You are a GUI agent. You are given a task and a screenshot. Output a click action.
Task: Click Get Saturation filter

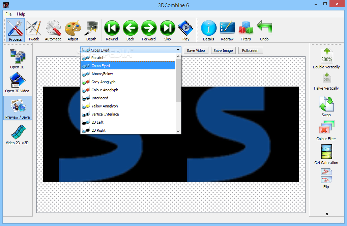click(326, 154)
